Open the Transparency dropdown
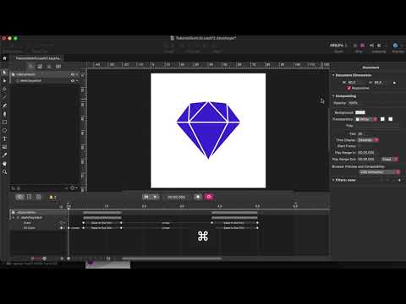406x304 pixels. pos(366,119)
